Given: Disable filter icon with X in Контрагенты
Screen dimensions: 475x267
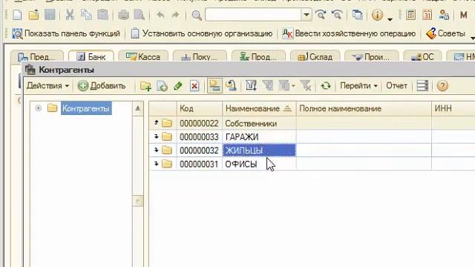Looking at the screenshot, I should coord(306,86).
